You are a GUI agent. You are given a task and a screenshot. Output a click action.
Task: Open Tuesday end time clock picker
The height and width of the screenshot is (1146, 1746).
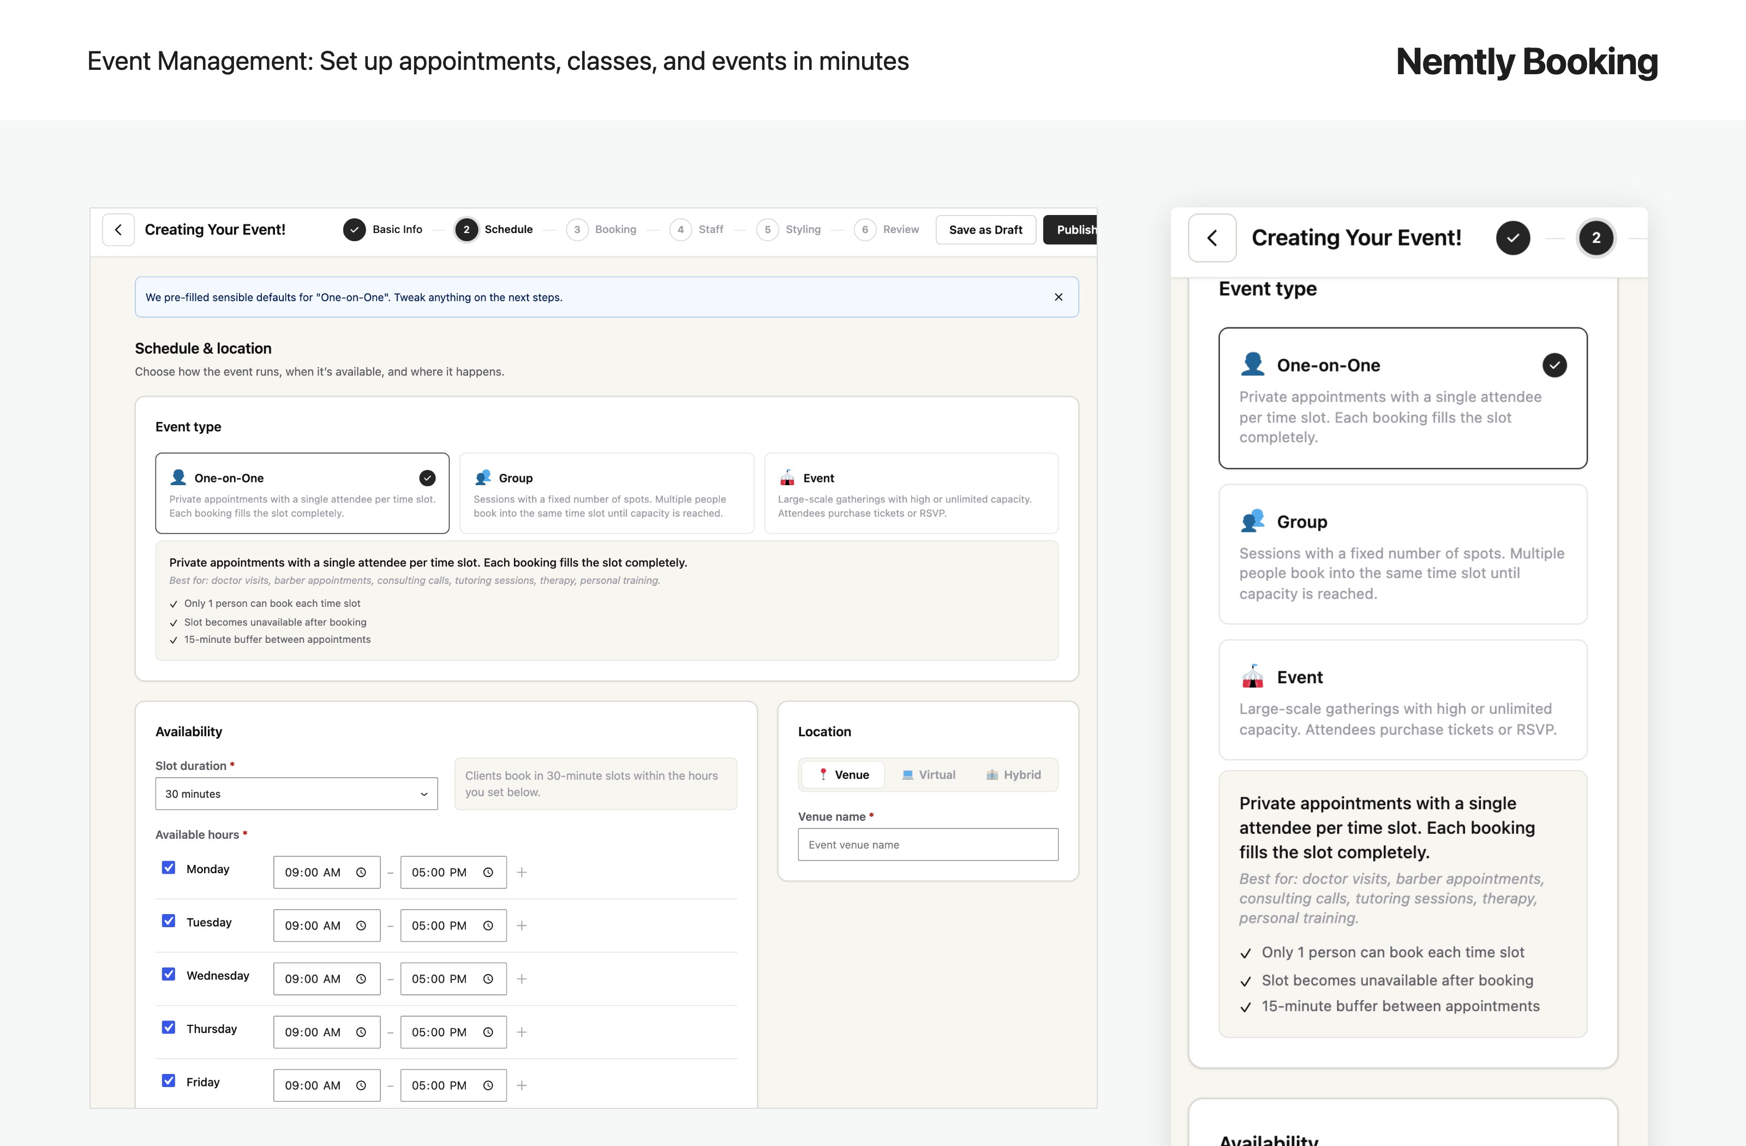488,926
